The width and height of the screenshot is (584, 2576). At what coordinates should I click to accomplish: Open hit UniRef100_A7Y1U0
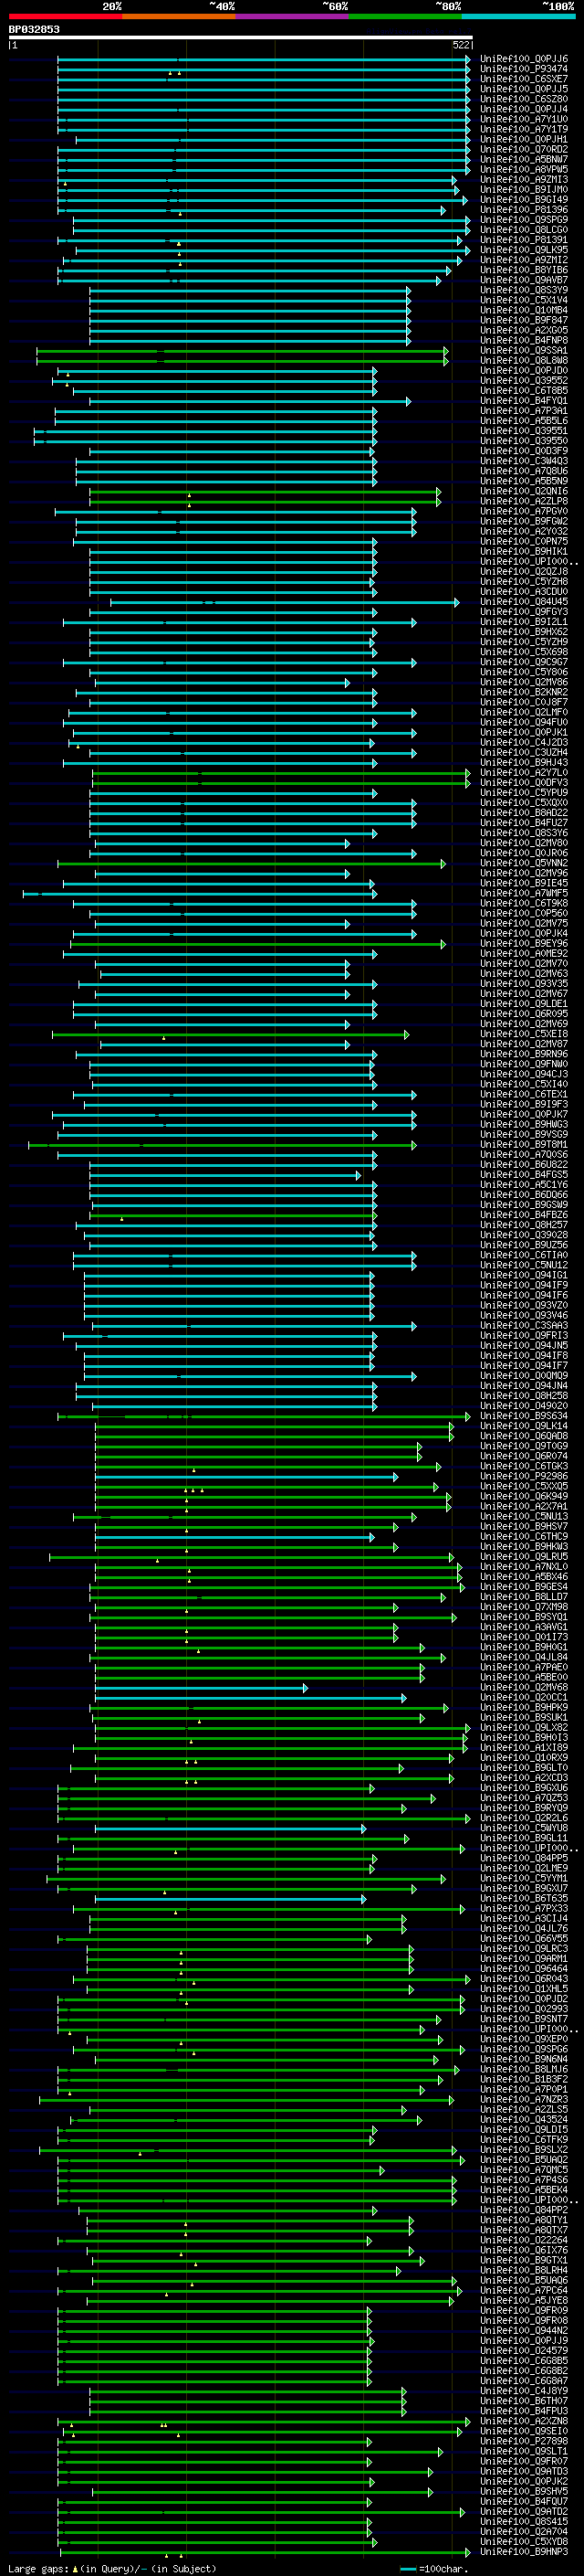click(x=524, y=120)
